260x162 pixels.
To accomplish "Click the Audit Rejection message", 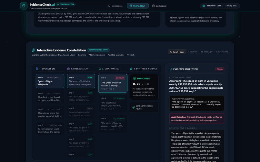I will click(x=197, y=119).
